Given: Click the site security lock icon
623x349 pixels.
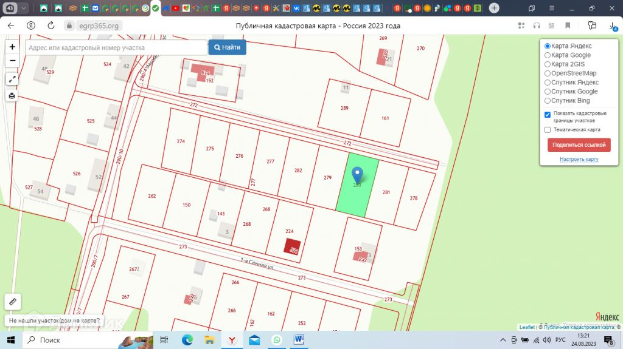Looking at the screenshot, I should (x=69, y=25).
